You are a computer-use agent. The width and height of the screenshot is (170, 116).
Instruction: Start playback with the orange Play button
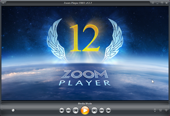coord(85,110)
